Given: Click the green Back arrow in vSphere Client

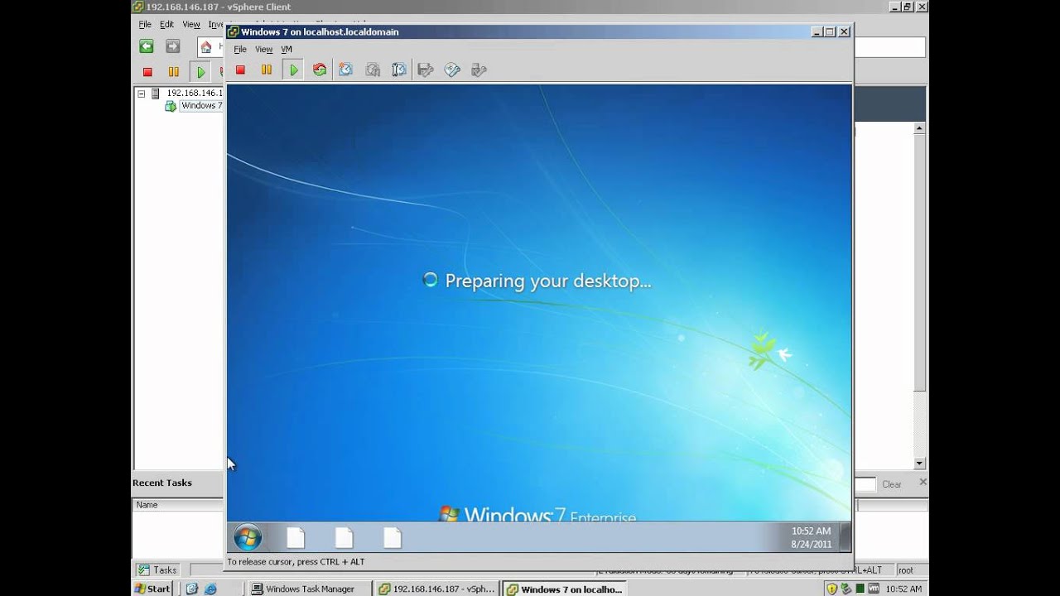Looking at the screenshot, I should click(x=147, y=47).
